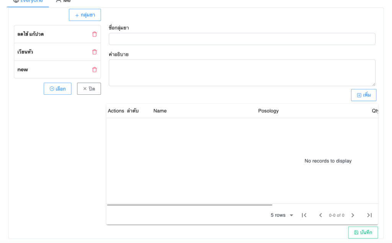Viewport: 392px width, 243px height.
Task: Jump to last table page
Action: pyautogui.click(x=369, y=215)
